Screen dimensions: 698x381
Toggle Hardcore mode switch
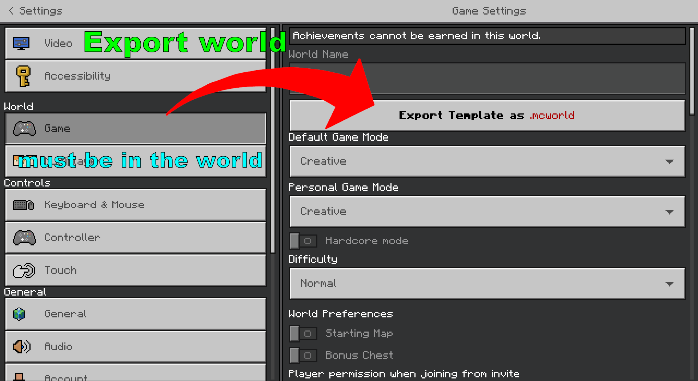pos(303,241)
